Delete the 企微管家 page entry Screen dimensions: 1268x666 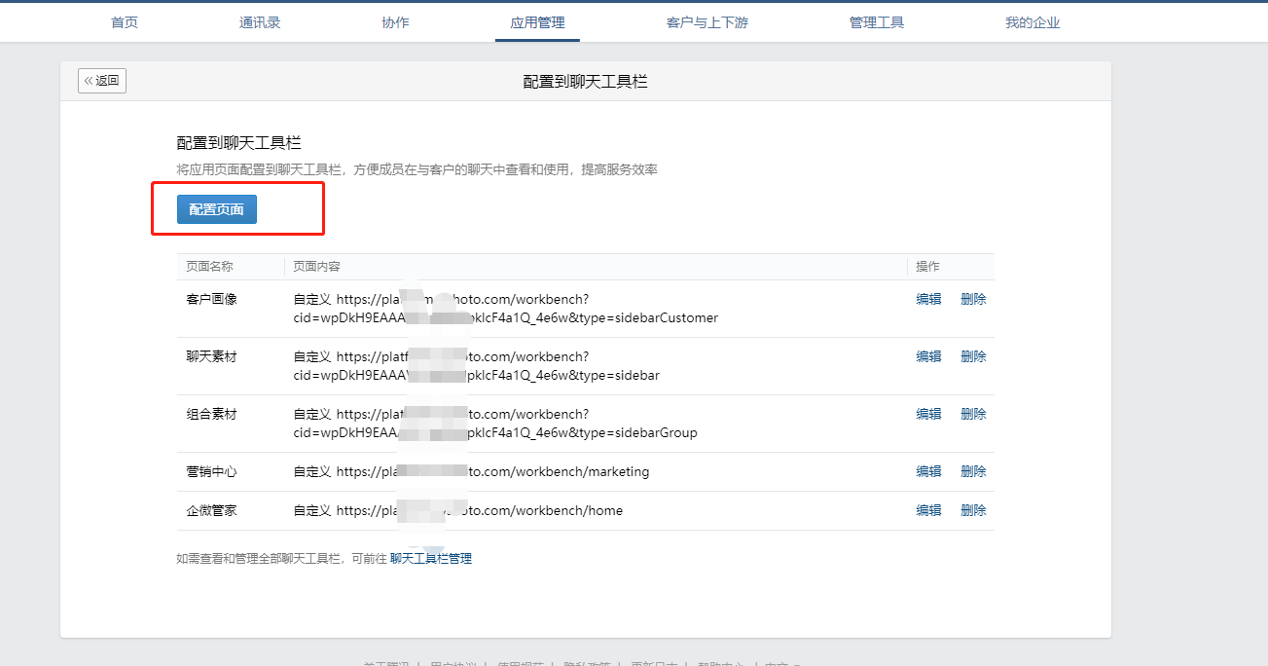coord(973,510)
